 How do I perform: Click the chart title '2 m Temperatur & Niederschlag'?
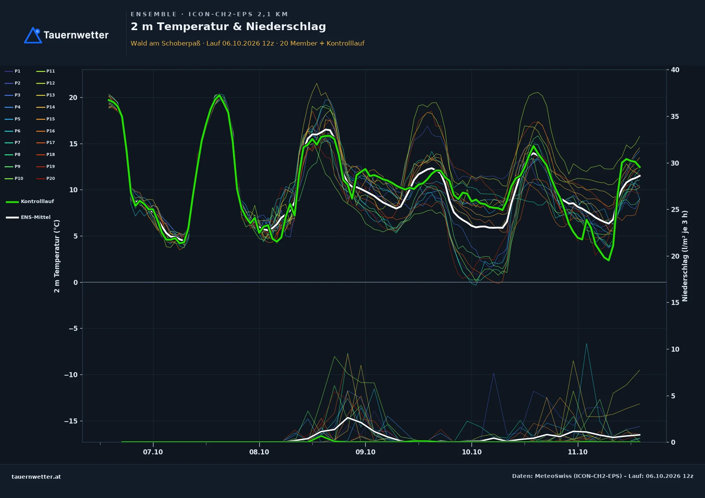[x=228, y=27]
